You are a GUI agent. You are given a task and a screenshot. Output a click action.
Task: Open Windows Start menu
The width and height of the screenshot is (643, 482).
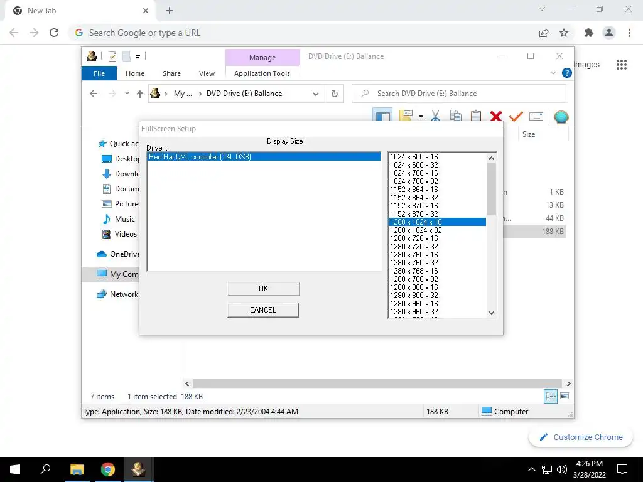pyautogui.click(x=15, y=469)
